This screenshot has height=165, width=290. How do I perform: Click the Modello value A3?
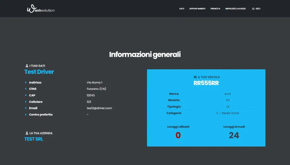(x=228, y=100)
